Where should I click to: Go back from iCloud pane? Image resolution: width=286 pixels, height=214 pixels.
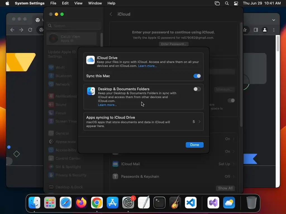[111, 14]
